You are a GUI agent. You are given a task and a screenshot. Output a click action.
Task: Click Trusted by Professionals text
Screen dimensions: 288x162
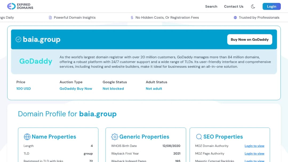(x=259, y=18)
